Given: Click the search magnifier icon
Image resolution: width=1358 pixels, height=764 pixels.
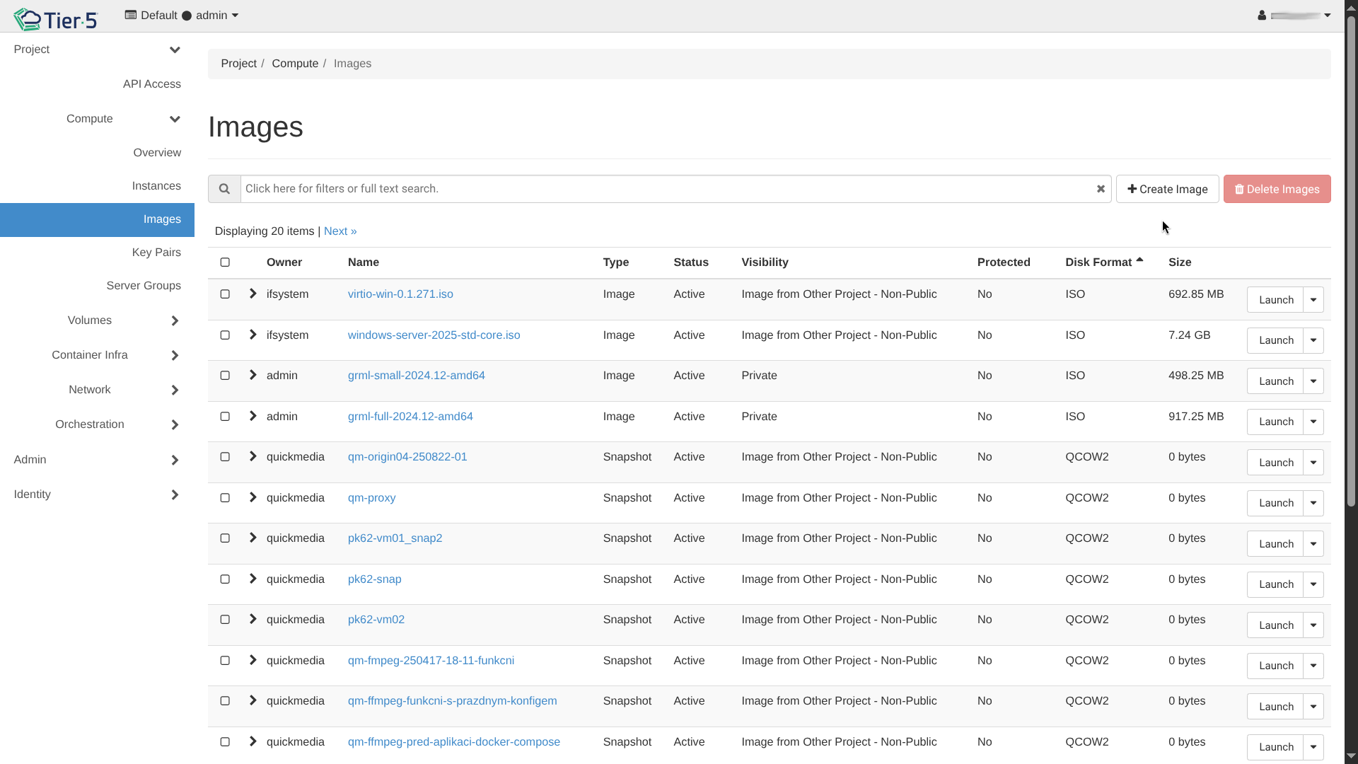Looking at the screenshot, I should coord(224,189).
